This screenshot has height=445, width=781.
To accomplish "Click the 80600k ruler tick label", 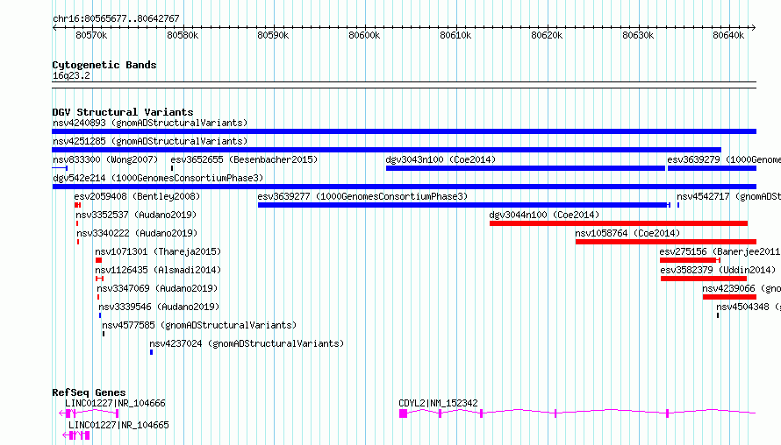I will [x=364, y=35].
